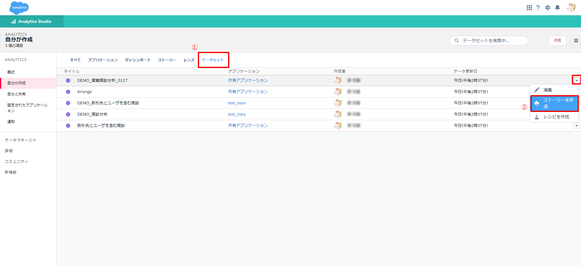Click the user profile avatar
The width and height of the screenshot is (581, 266).
[571, 8]
